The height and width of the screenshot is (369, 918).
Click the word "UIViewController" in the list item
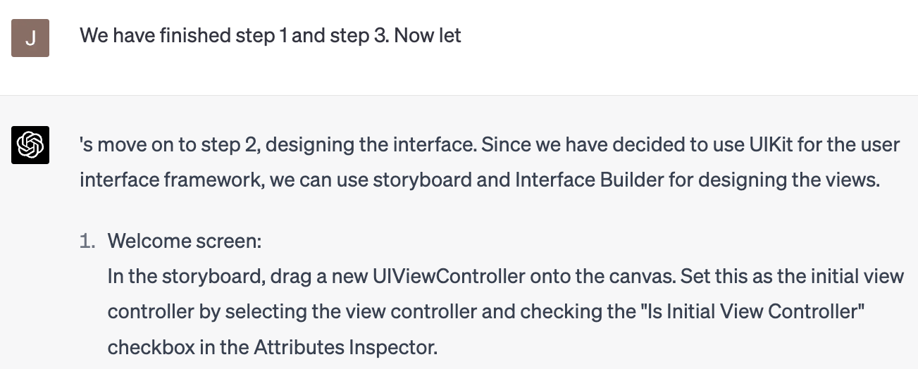click(449, 275)
